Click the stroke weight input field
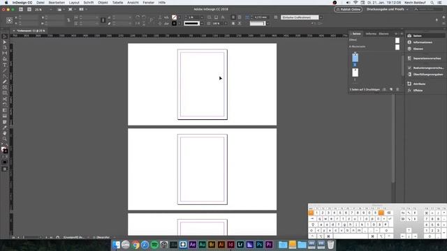Image resolution: width=447 pixels, height=251 pixels. [193, 17]
